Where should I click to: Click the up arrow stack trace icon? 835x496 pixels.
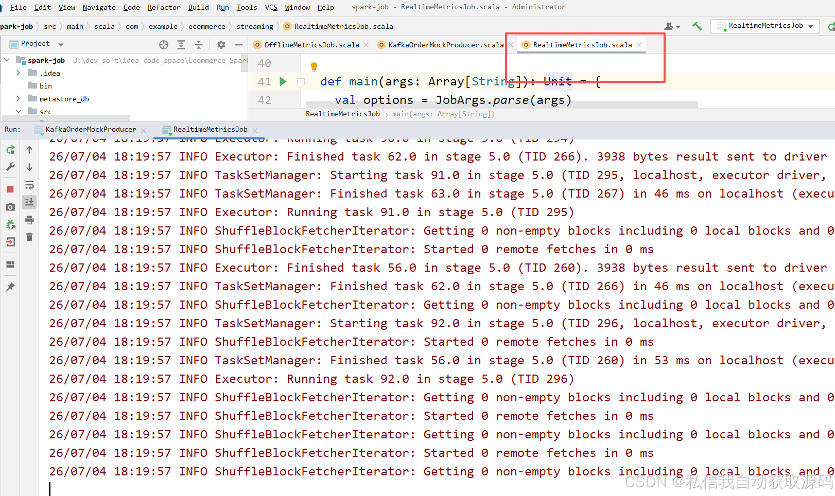click(29, 150)
